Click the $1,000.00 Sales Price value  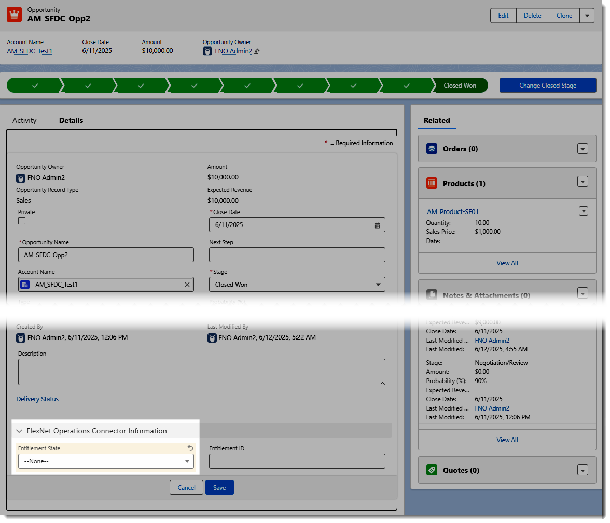488,232
